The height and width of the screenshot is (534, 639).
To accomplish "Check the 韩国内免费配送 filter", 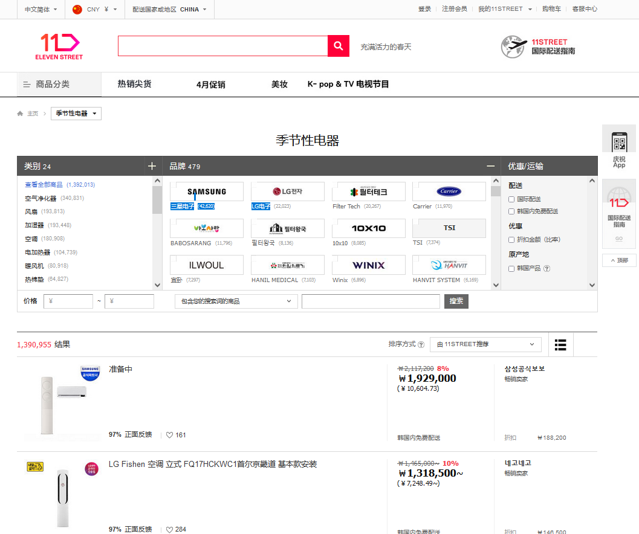I will pos(511,211).
